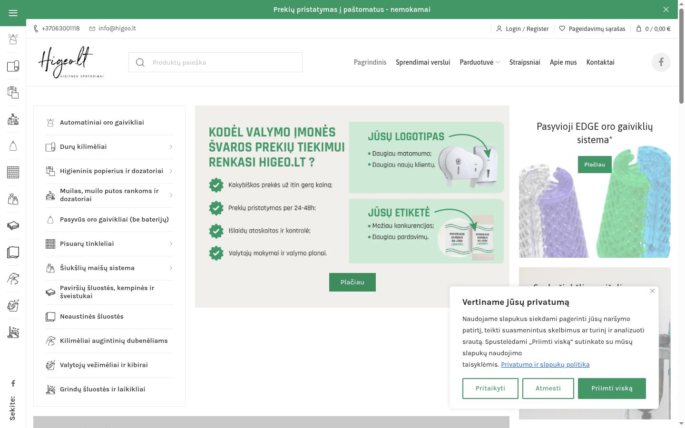This screenshot has height=428, width=685.
Task: Click the trash bags icon in left sidebar
Action: 13,199
